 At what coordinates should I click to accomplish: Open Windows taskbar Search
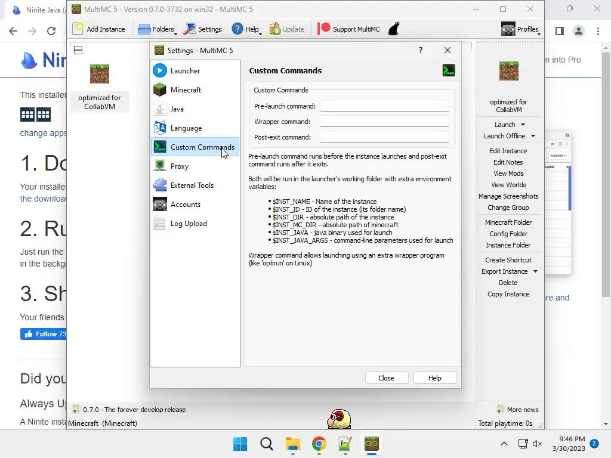pyautogui.click(x=267, y=444)
